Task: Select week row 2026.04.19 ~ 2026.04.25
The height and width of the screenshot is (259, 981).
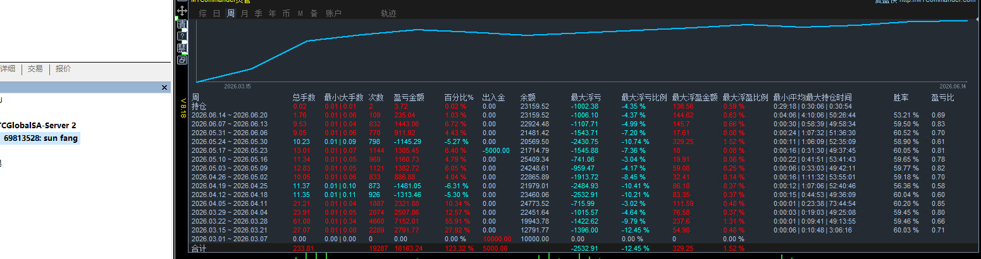Action: 229,186
